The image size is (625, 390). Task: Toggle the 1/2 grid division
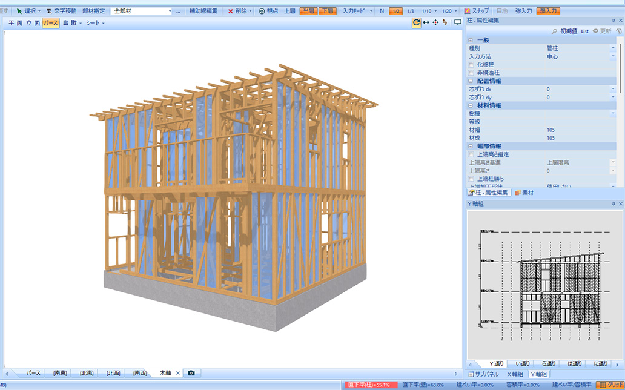click(x=395, y=11)
